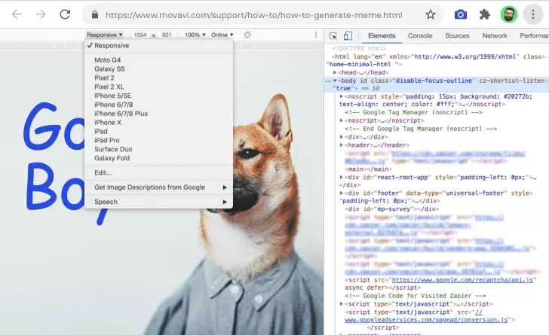Choose Surface Duo device
The width and height of the screenshot is (549, 335).
(158, 149)
